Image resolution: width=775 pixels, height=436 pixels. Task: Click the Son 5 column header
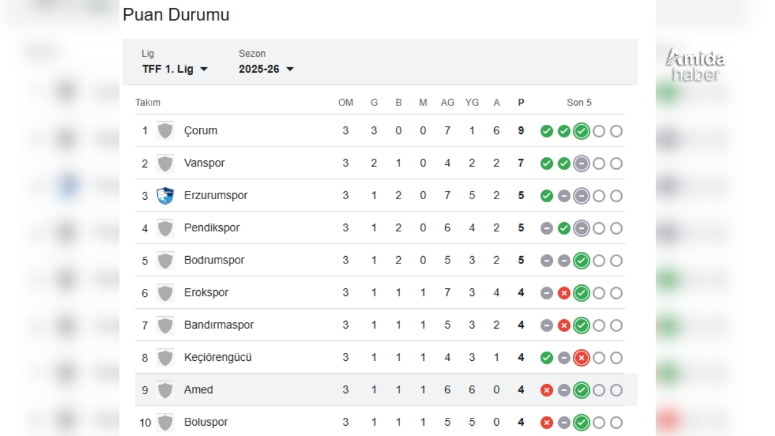(x=579, y=103)
